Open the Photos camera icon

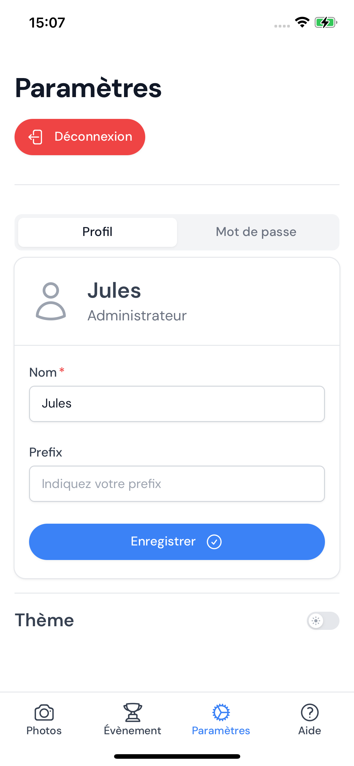[x=44, y=712]
